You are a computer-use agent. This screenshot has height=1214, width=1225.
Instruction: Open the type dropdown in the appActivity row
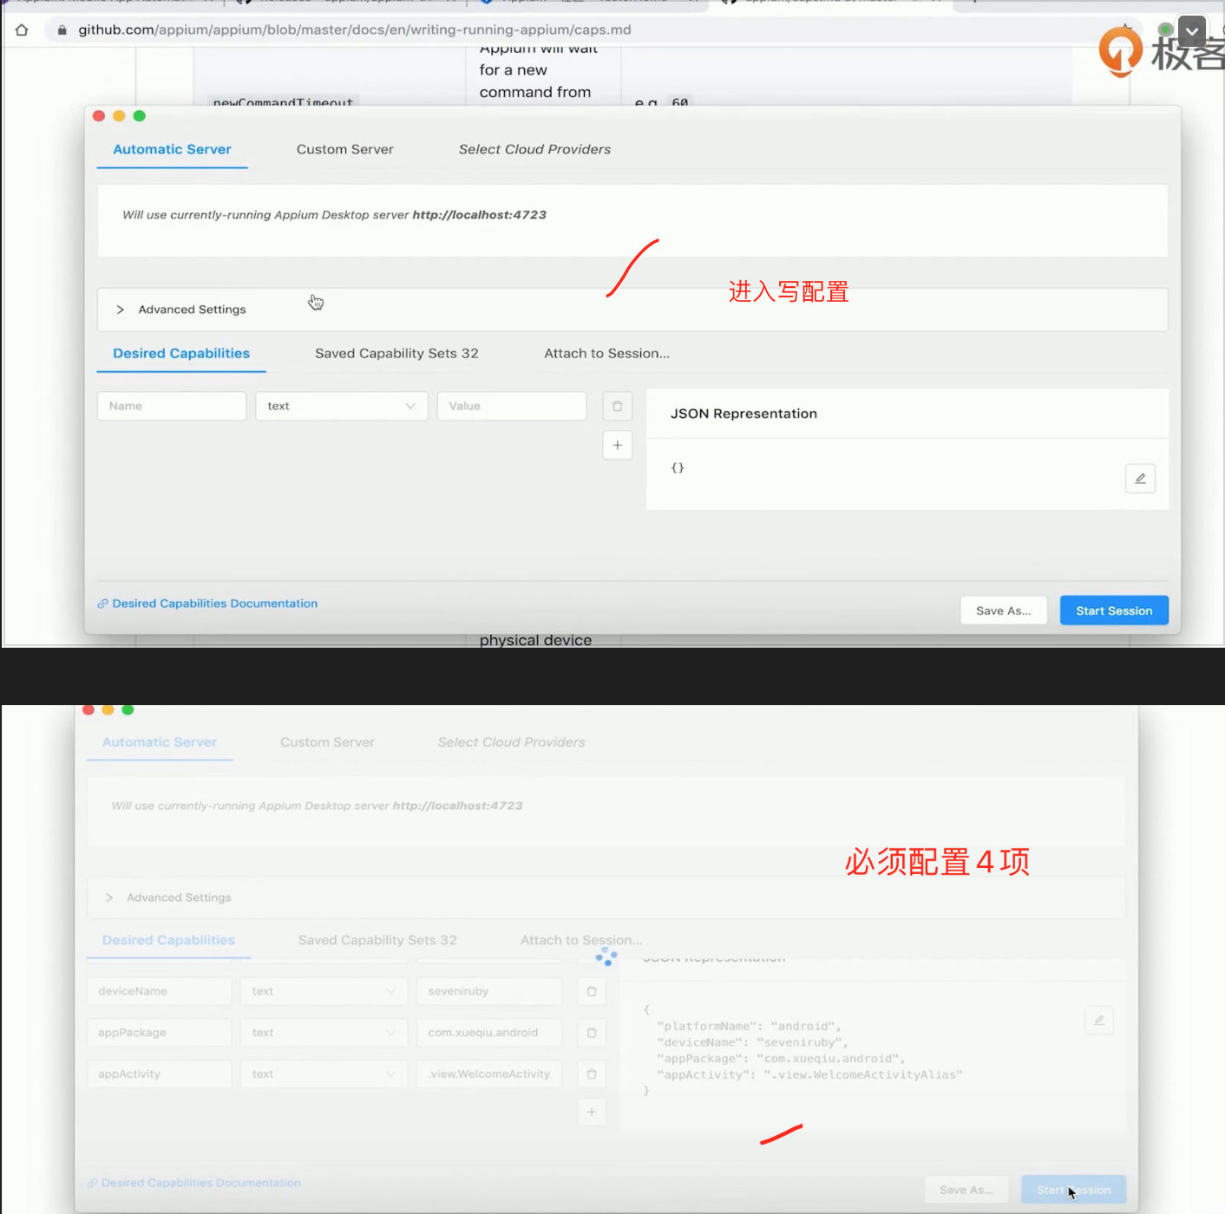coord(324,1074)
